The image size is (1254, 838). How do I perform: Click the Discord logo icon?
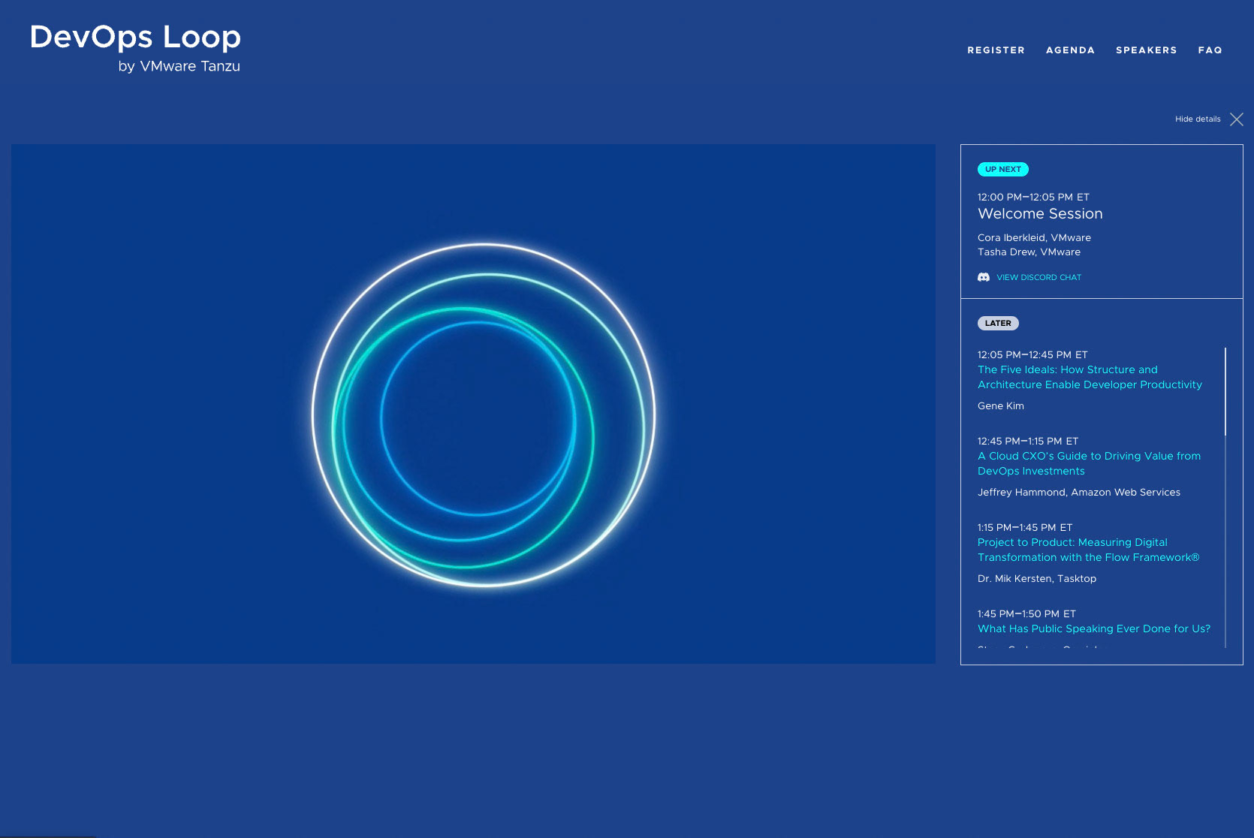tap(984, 277)
